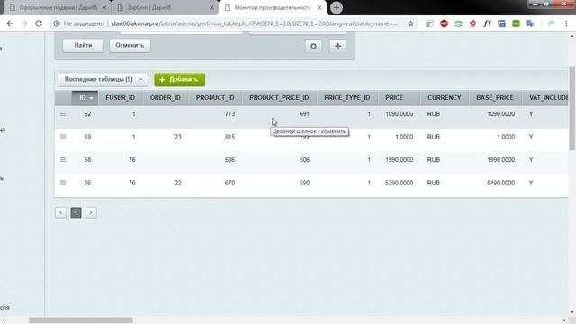576x324 pixels.
Task: Add filter field with plus button
Action: tap(337, 46)
